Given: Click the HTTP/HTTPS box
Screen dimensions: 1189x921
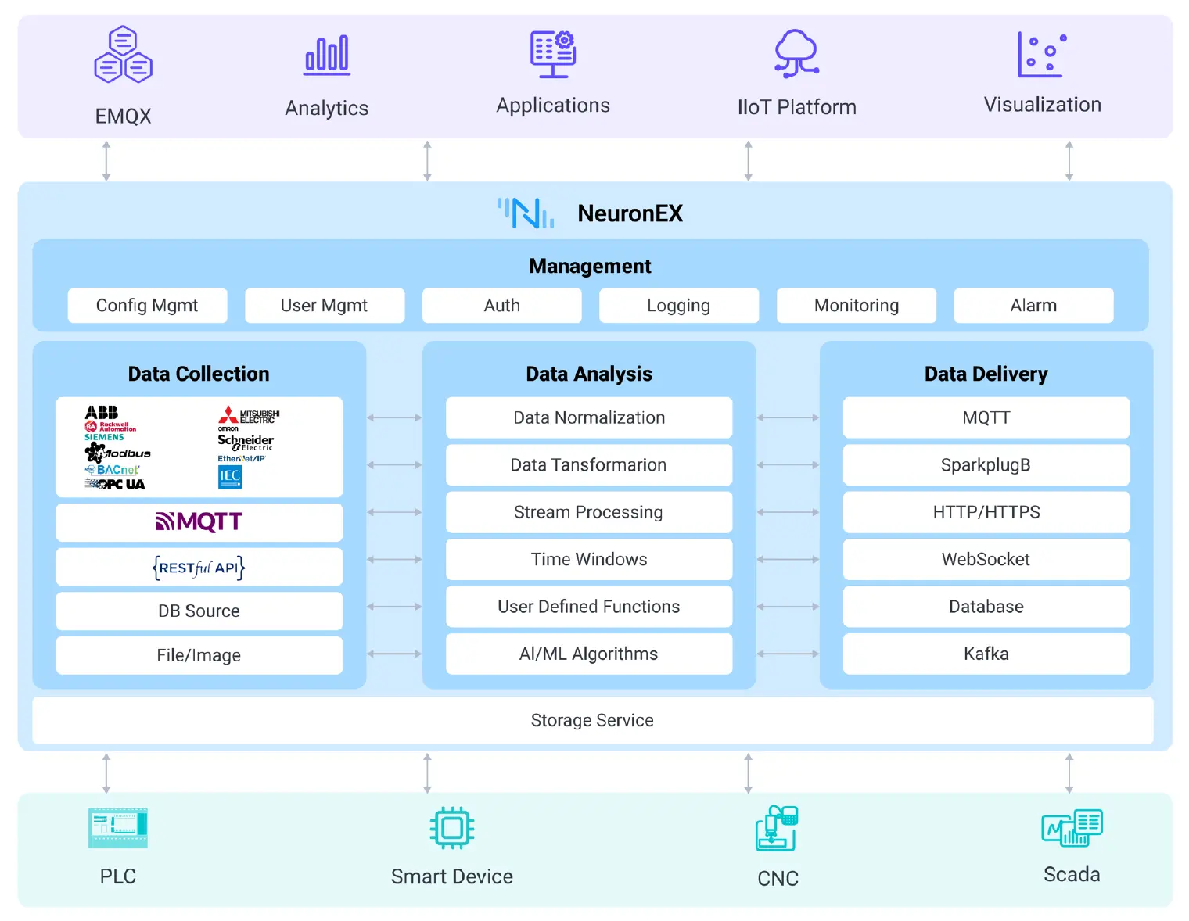Looking at the screenshot, I should [x=986, y=512].
